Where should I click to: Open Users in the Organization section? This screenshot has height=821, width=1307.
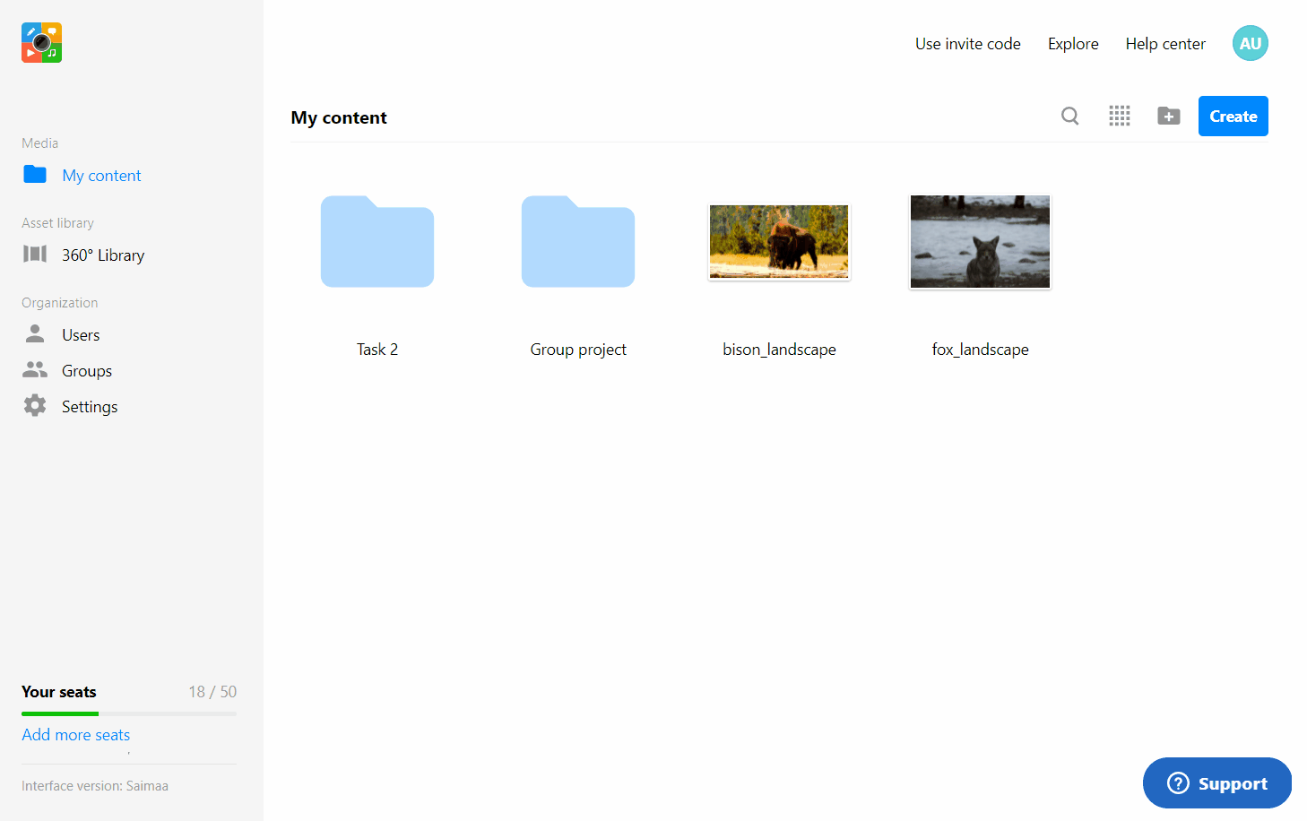click(81, 335)
